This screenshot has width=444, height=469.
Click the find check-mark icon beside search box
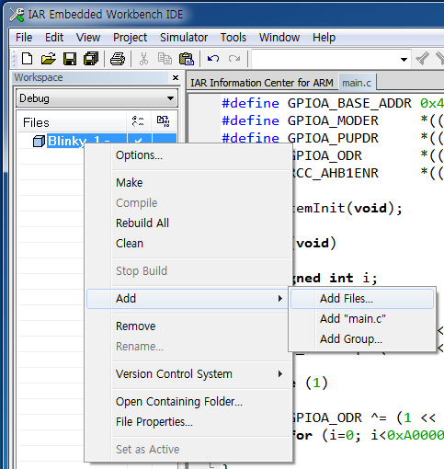tap(422, 58)
